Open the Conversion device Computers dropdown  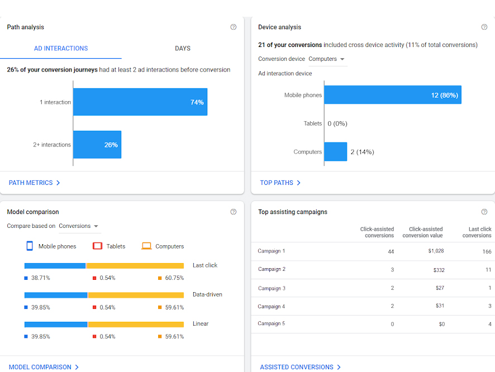[x=327, y=59]
